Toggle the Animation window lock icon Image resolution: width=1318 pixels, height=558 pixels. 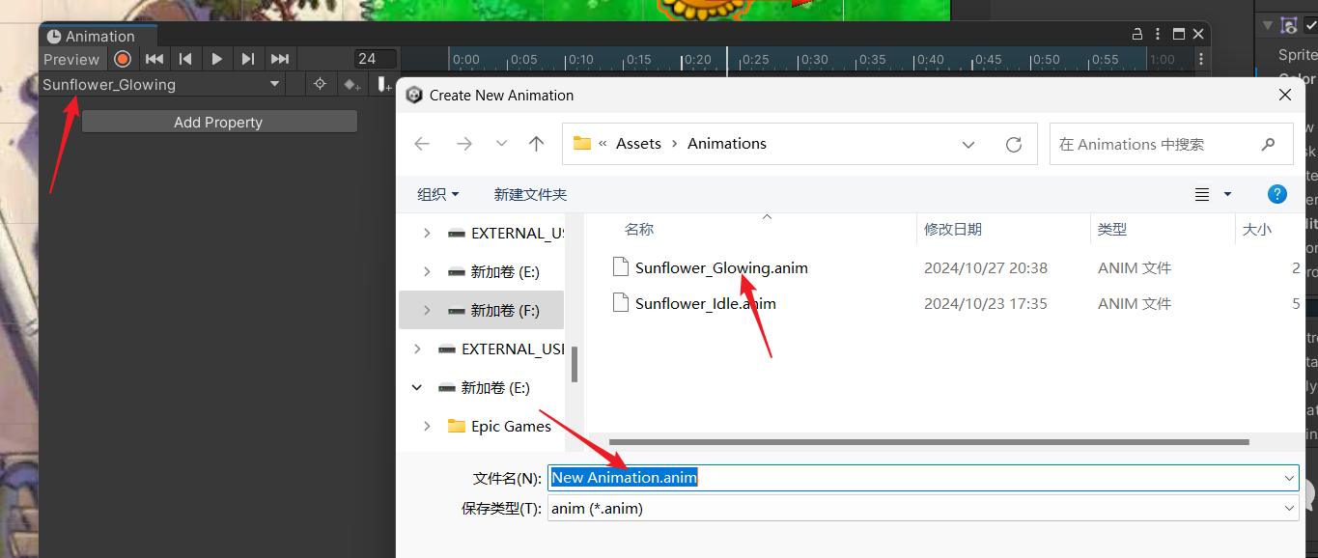[1137, 34]
